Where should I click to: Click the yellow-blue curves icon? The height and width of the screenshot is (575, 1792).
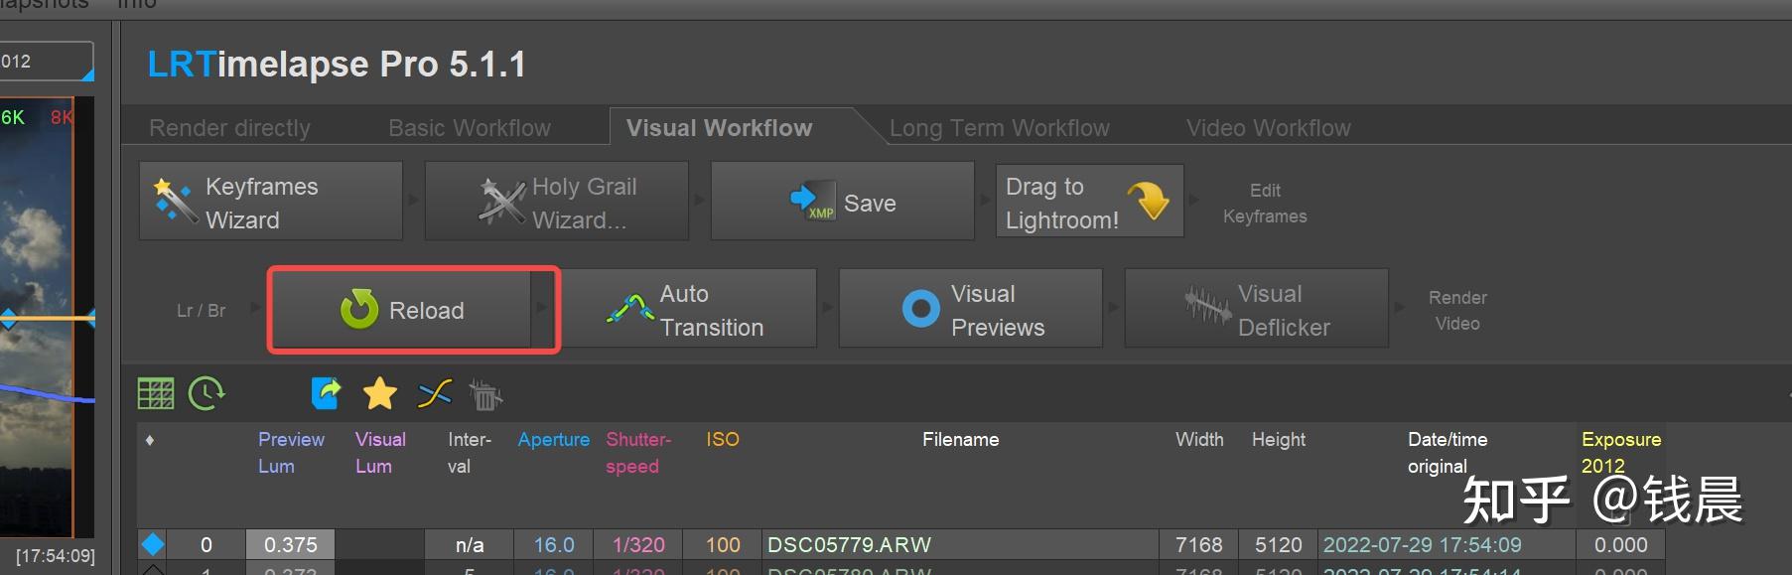(x=435, y=394)
